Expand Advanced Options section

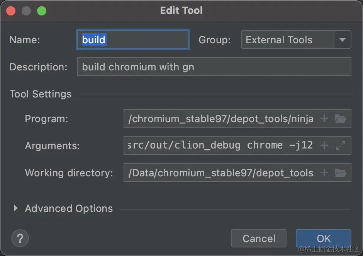pyautogui.click(x=15, y=208)
